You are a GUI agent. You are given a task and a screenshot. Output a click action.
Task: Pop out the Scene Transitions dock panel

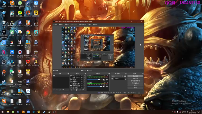pyautogui.click(x=126, y=73)
